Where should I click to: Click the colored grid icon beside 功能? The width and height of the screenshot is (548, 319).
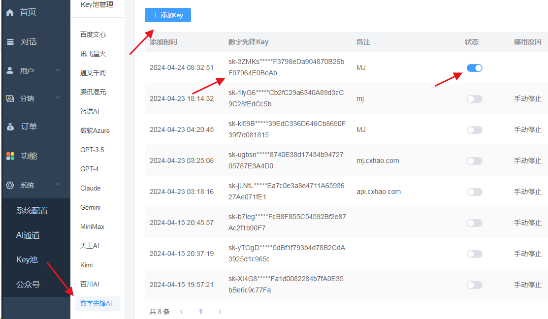click(10, 156)
